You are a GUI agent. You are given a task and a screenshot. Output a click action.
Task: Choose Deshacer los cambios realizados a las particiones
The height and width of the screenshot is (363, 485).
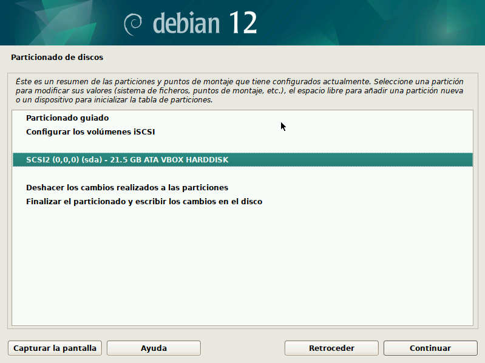(x=127, y=188)
